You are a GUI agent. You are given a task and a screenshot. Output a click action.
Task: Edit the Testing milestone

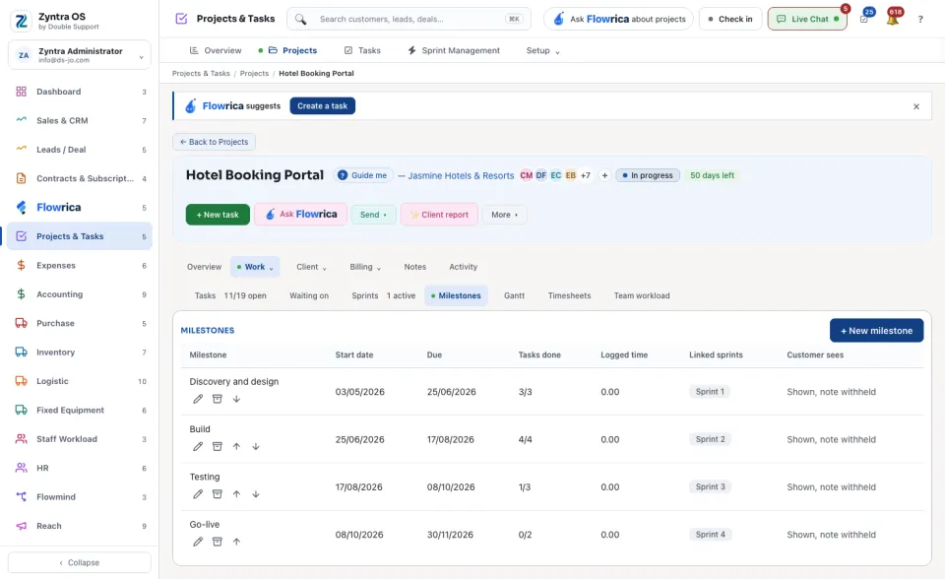pos(198,494)
